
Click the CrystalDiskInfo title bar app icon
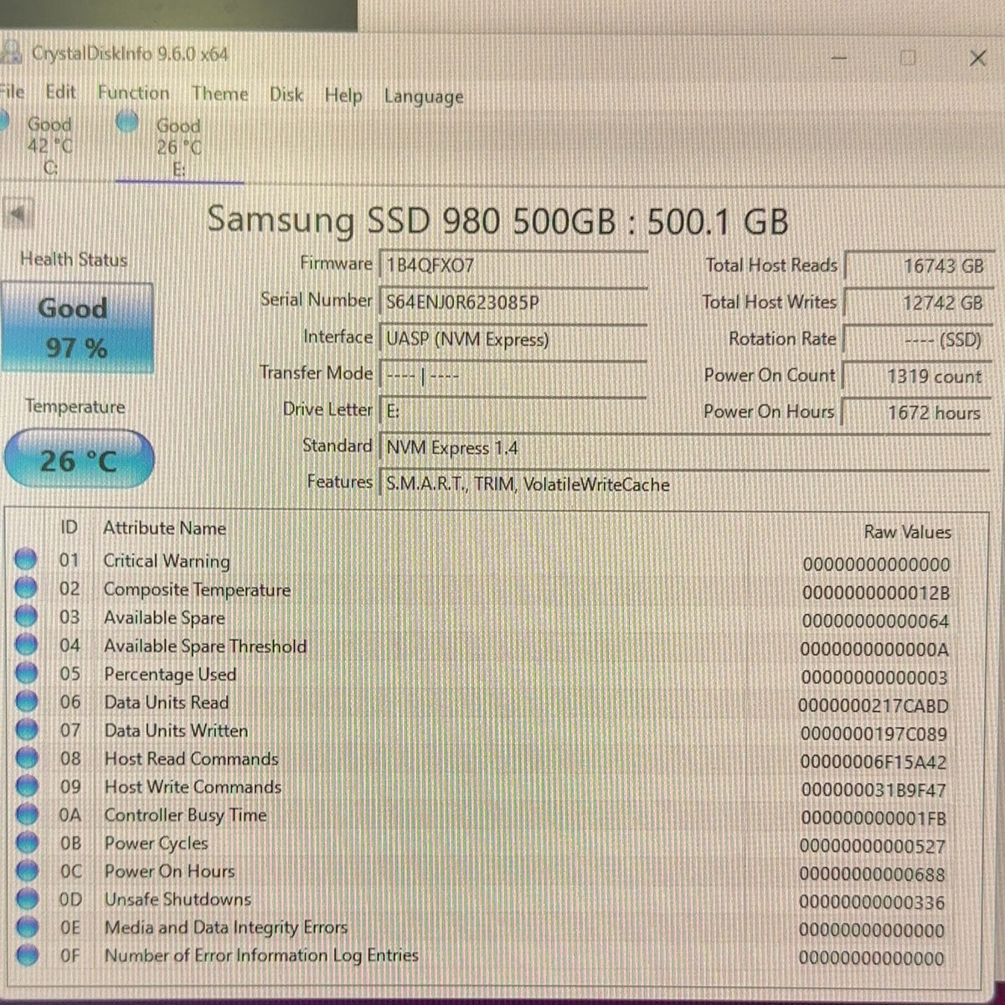10,52
